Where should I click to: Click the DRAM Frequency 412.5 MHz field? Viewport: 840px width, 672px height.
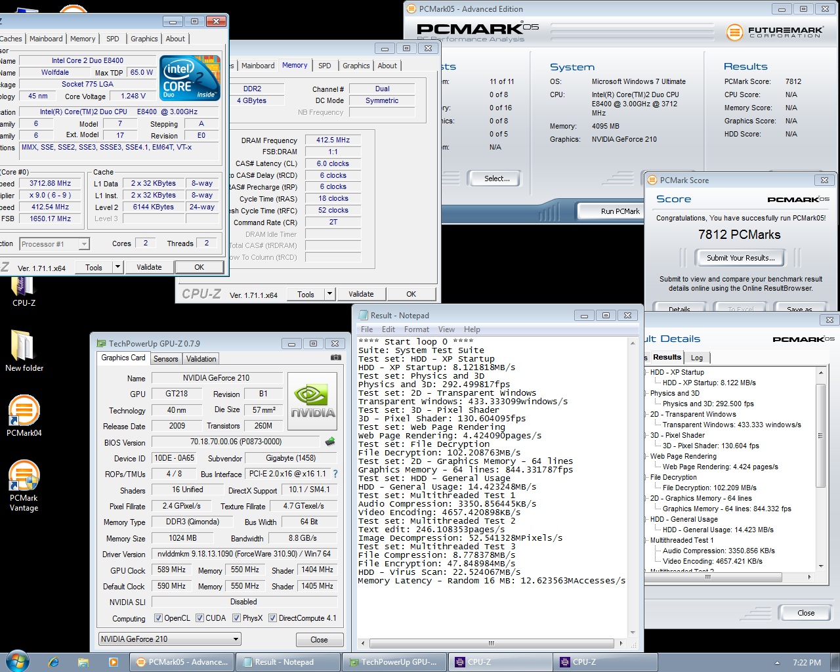coord(333,140)
